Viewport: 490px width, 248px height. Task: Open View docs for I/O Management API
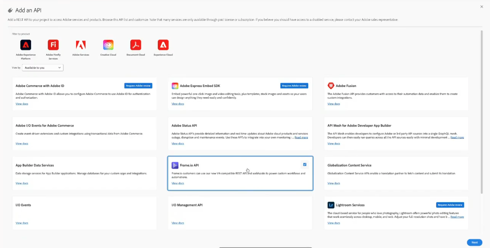tap(178, 223)
